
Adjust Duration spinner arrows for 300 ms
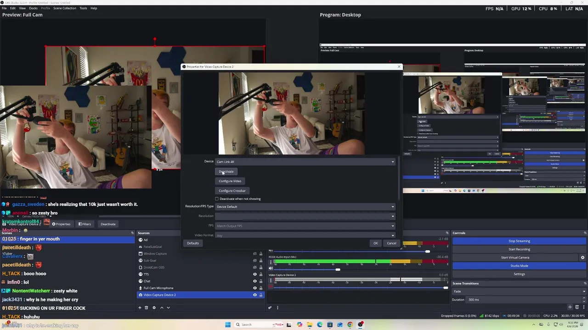pos(584,300)
